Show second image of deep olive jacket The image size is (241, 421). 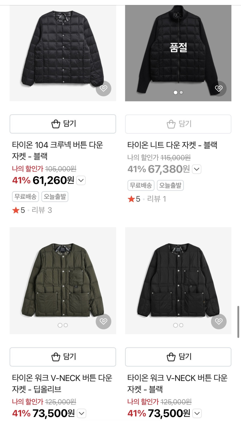[x=66, y=325]
